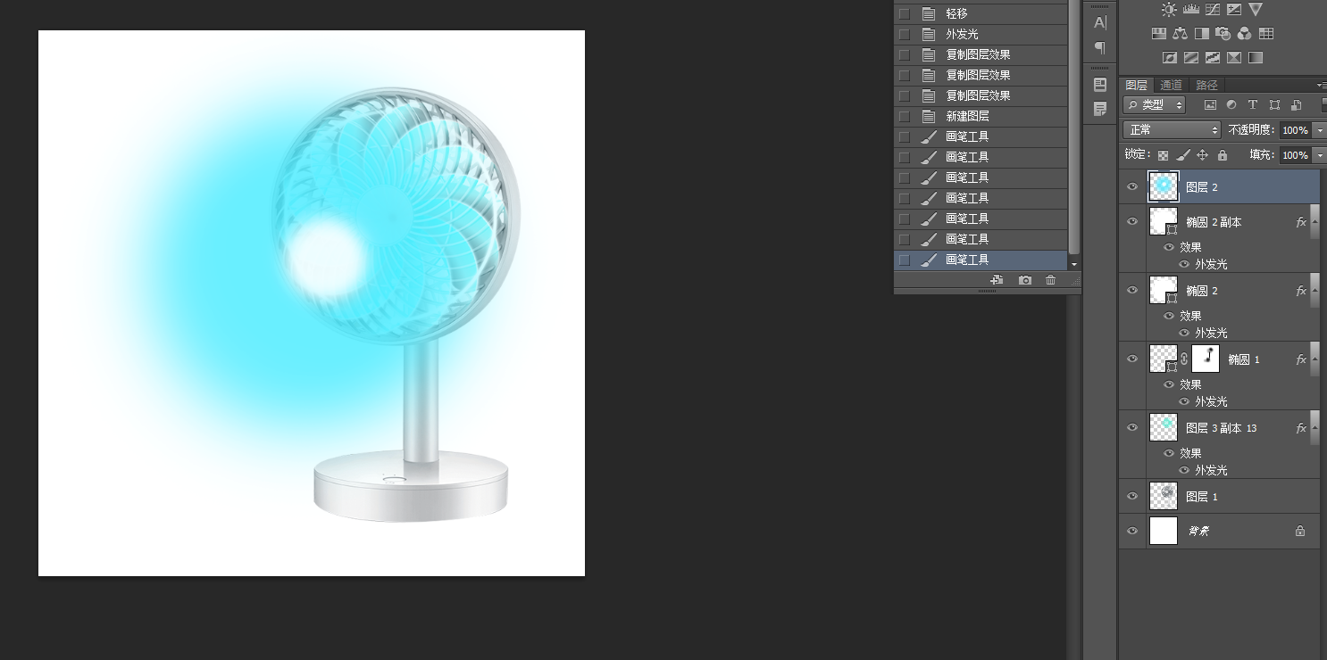Open the Character panel (A icon)

pos(1100,22)
